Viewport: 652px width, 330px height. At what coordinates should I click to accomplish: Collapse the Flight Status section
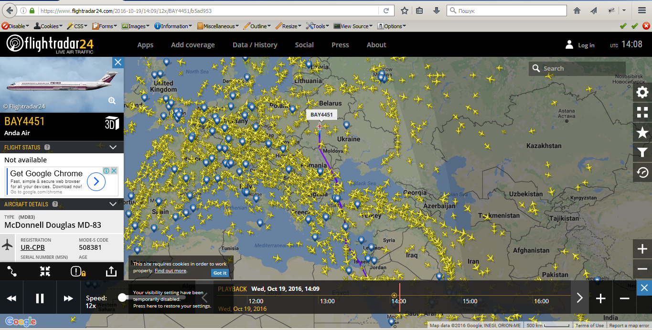[113, 147]
